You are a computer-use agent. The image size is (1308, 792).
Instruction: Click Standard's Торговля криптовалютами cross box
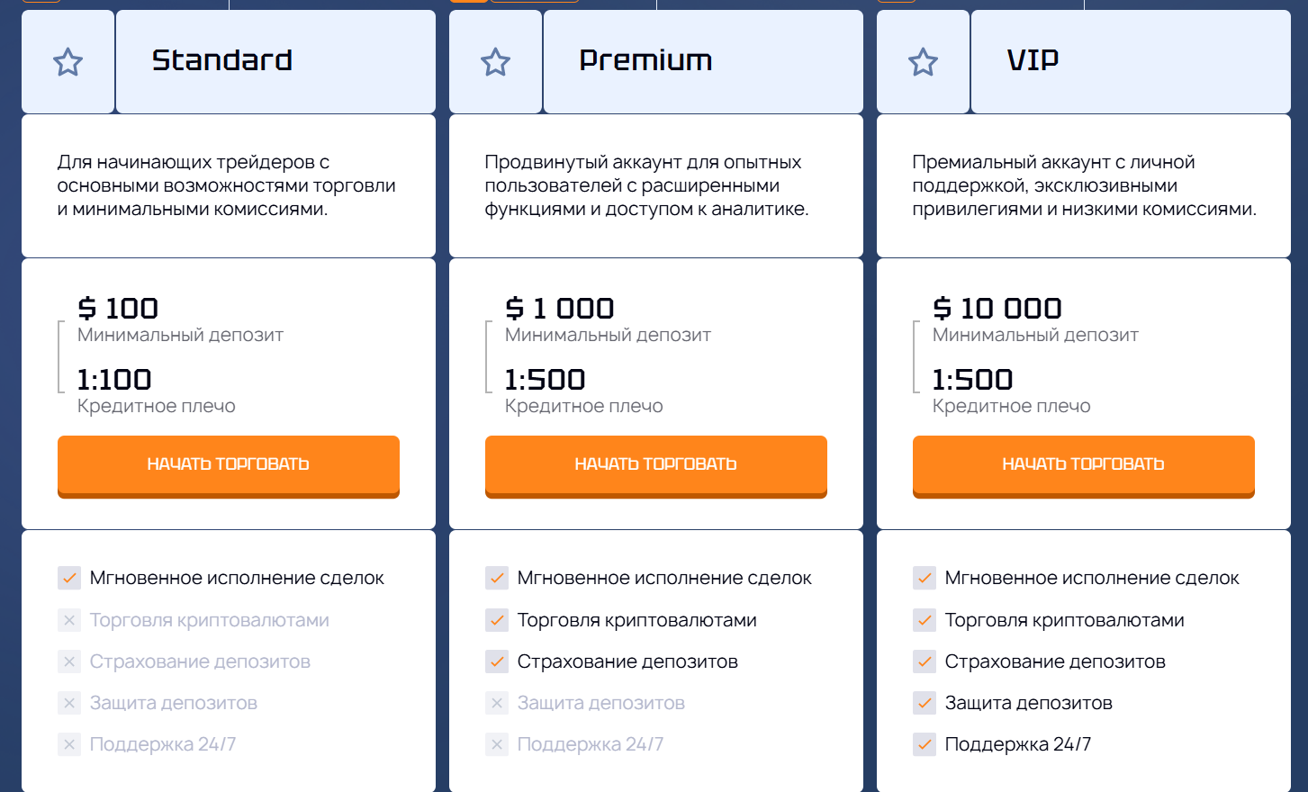(69, 620)
